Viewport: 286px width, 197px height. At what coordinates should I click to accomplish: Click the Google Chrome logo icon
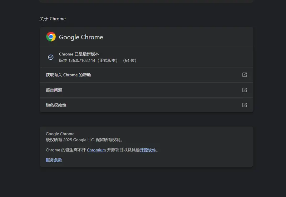(x=51, y=37)
